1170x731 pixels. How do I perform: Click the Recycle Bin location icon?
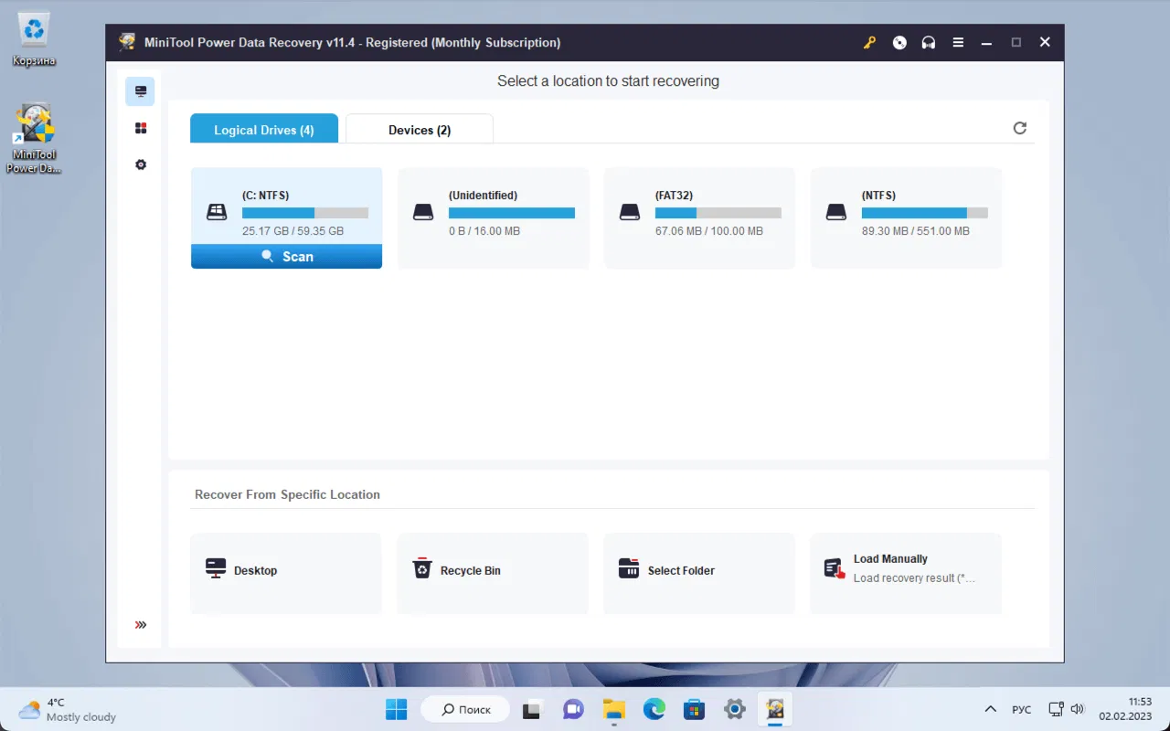tap(422, 568)
